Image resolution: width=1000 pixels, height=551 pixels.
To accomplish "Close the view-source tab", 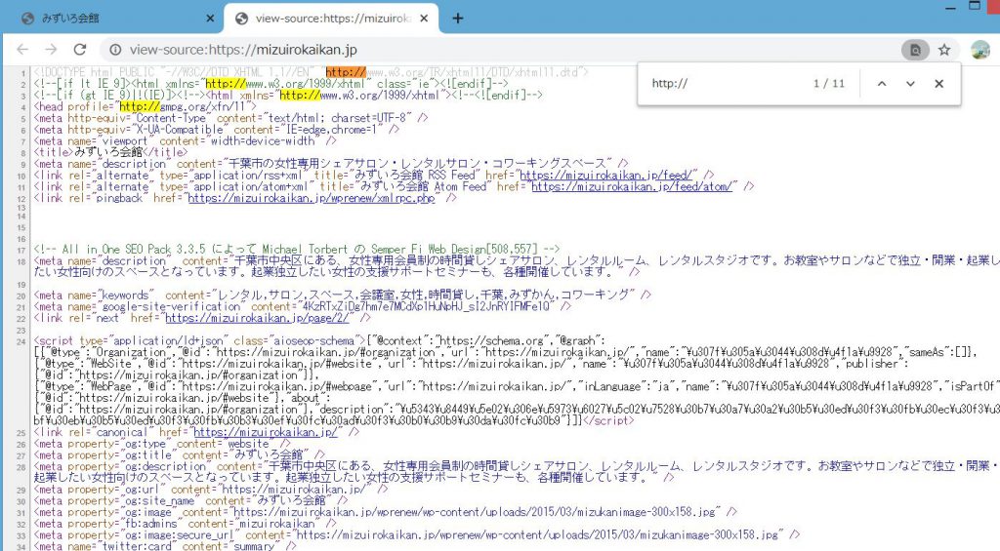I will point(424,19).
